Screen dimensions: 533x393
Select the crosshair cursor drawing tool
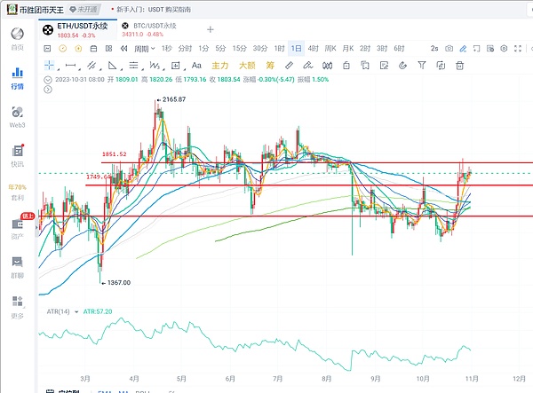tap(49, 66)
